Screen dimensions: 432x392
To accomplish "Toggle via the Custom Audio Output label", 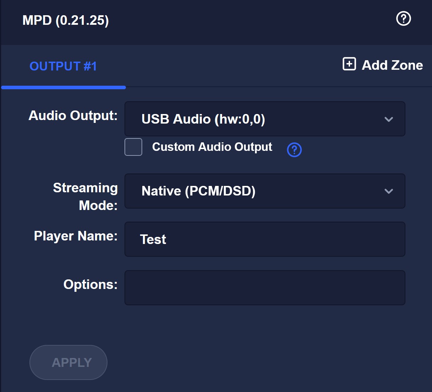I will 212,147.
